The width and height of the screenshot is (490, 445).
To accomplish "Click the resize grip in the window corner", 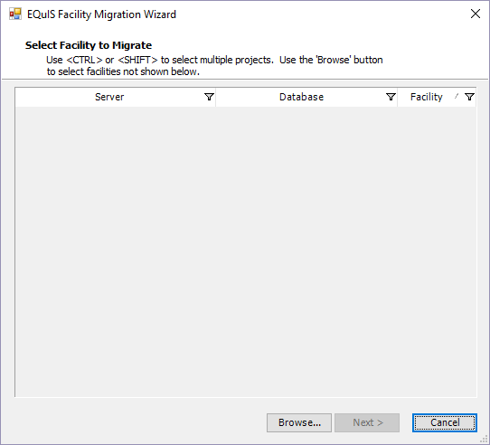I will (484, 439).
